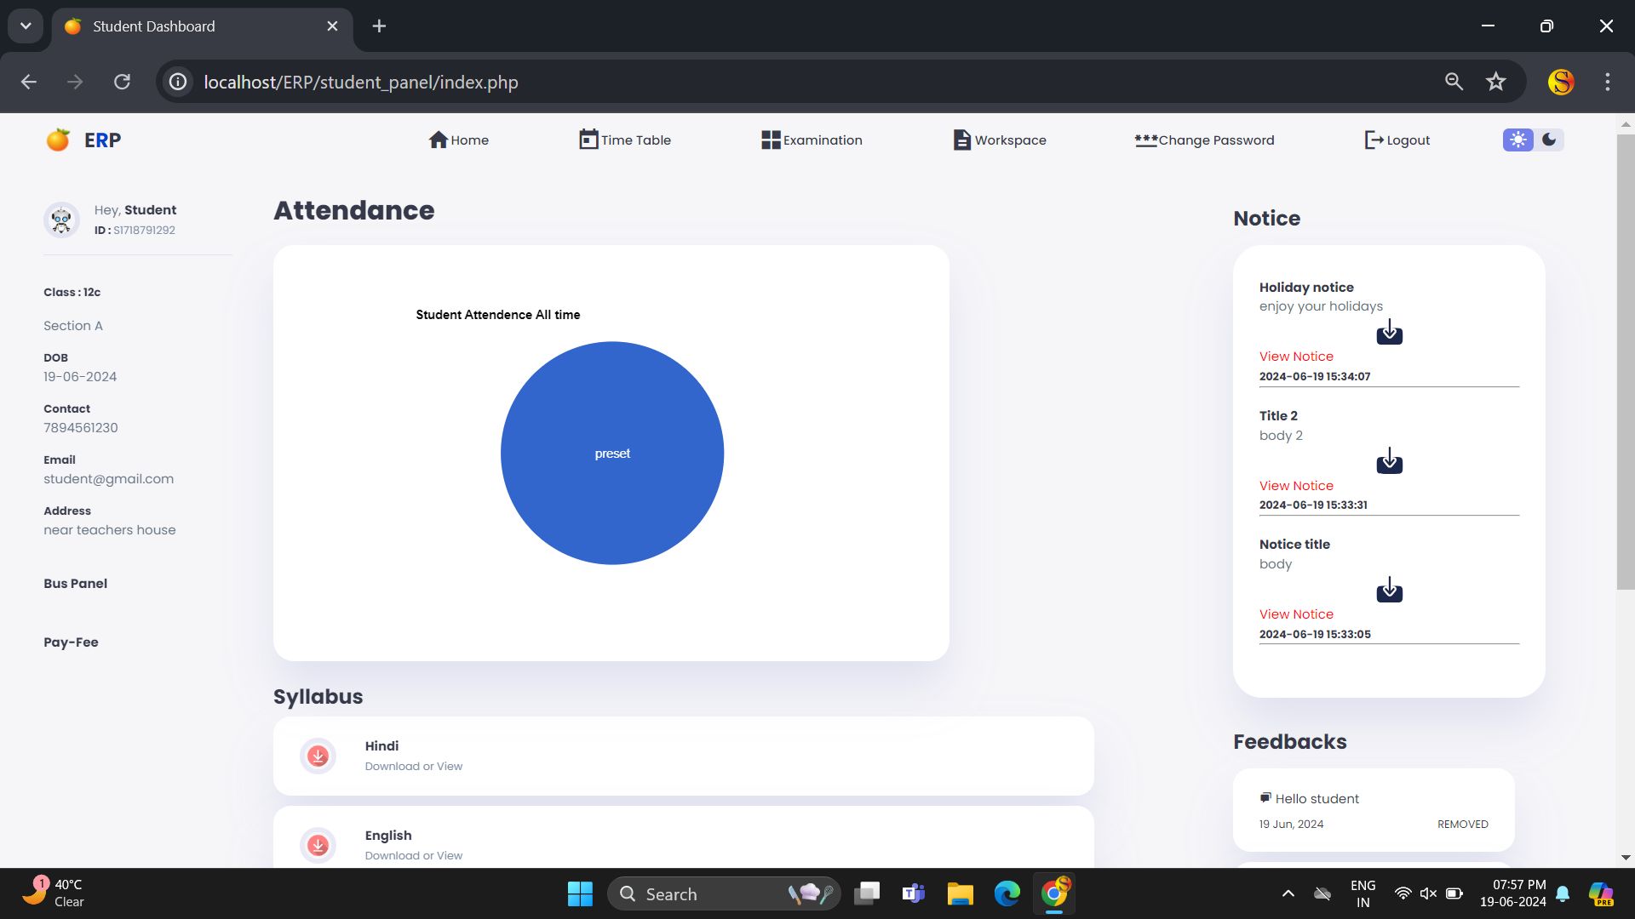This screenshot has width=1635, height=919.
Task: Click the student avatar picture
Action: click(61, 220)
